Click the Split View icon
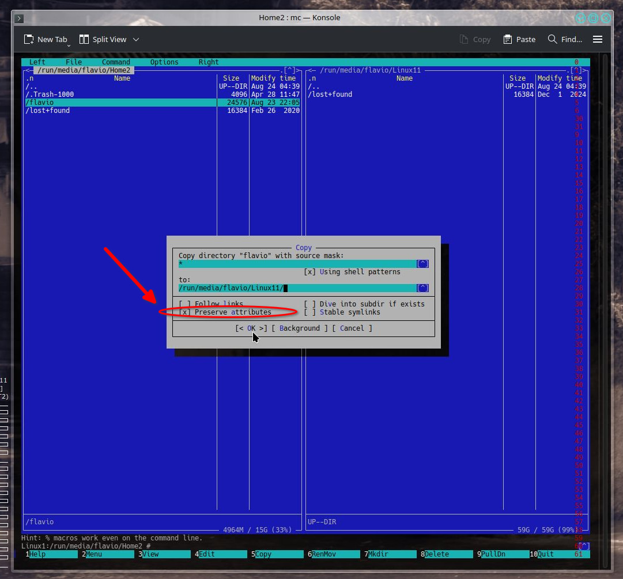The width and height of the screenshot is (623, 579). click(84, 39)
